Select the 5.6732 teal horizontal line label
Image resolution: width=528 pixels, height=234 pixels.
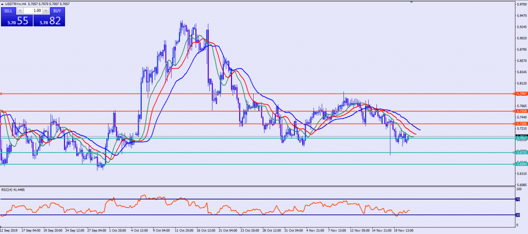tap(521, 152)
